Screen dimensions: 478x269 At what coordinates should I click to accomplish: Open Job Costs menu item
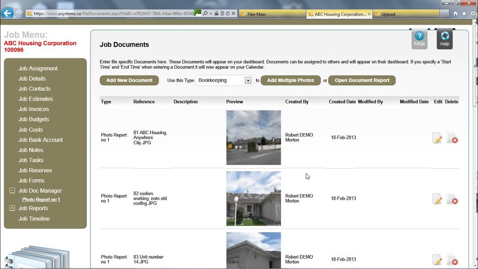31,130
